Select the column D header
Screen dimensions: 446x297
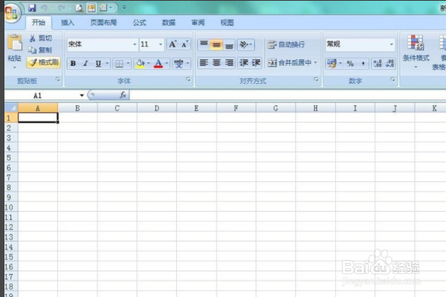(x=157, y=108)
